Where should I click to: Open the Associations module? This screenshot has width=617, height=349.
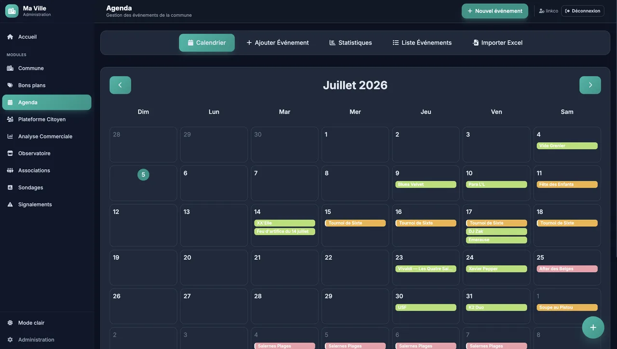[47, 170]
